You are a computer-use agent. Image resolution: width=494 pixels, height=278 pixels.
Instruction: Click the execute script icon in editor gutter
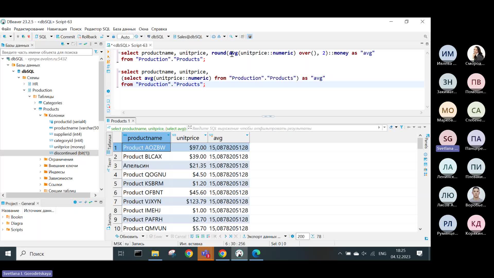108,62
